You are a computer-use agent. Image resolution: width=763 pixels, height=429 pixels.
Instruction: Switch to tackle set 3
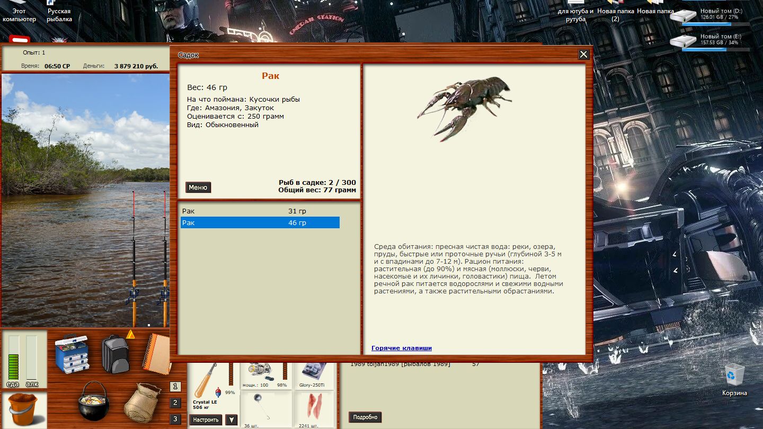tap(176, 419)
